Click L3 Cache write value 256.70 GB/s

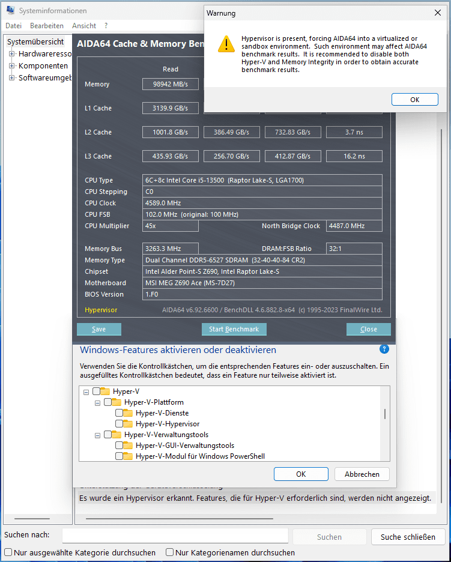tap(232, 156)
